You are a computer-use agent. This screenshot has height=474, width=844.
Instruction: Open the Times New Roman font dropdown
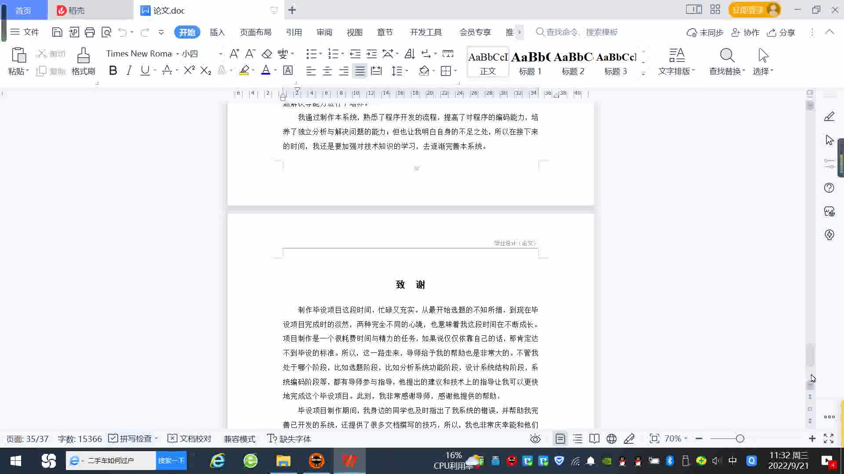(x=178, y=54)
